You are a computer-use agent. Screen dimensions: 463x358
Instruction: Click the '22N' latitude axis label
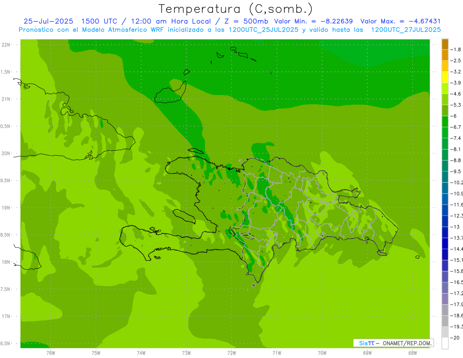click(x=6, y=45)
